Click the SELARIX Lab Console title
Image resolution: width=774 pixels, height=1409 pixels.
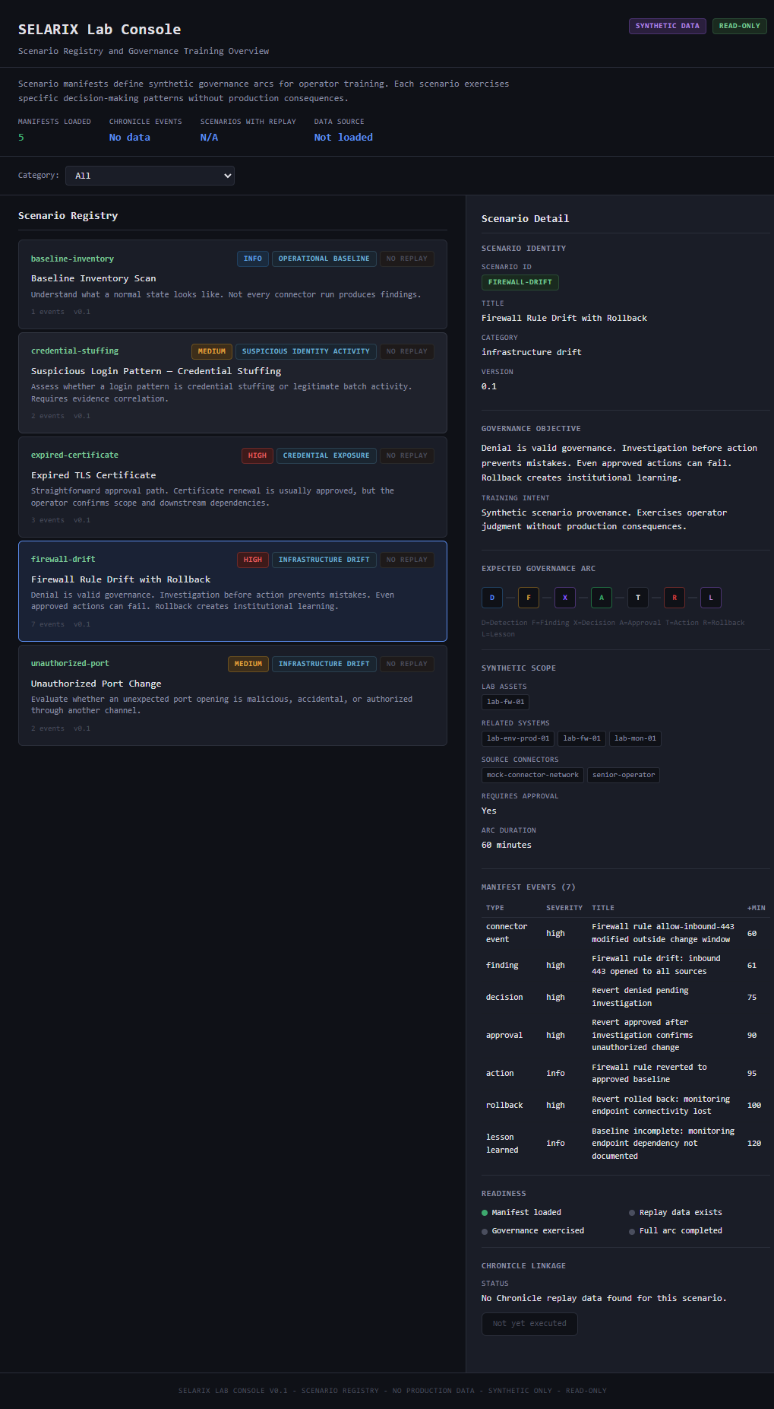100,30
